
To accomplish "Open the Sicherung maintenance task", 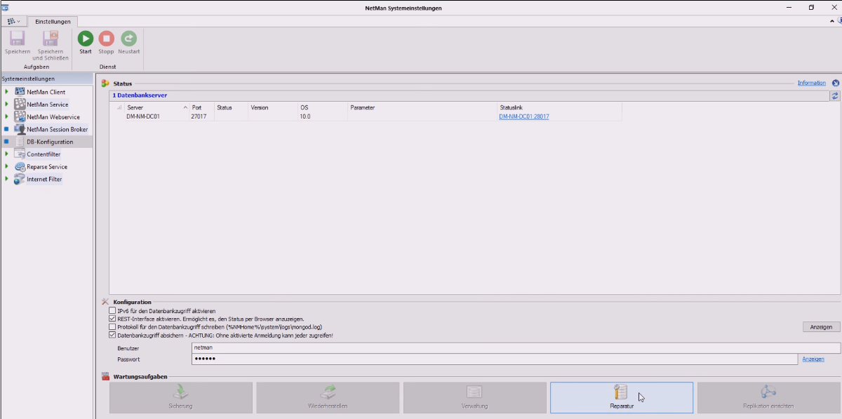I will pyautogui.click(x=180, y=397).
